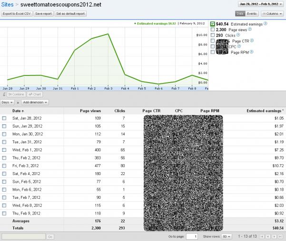Open the Columns dropdown
286x241 pixels.
(x=272, y=14)
